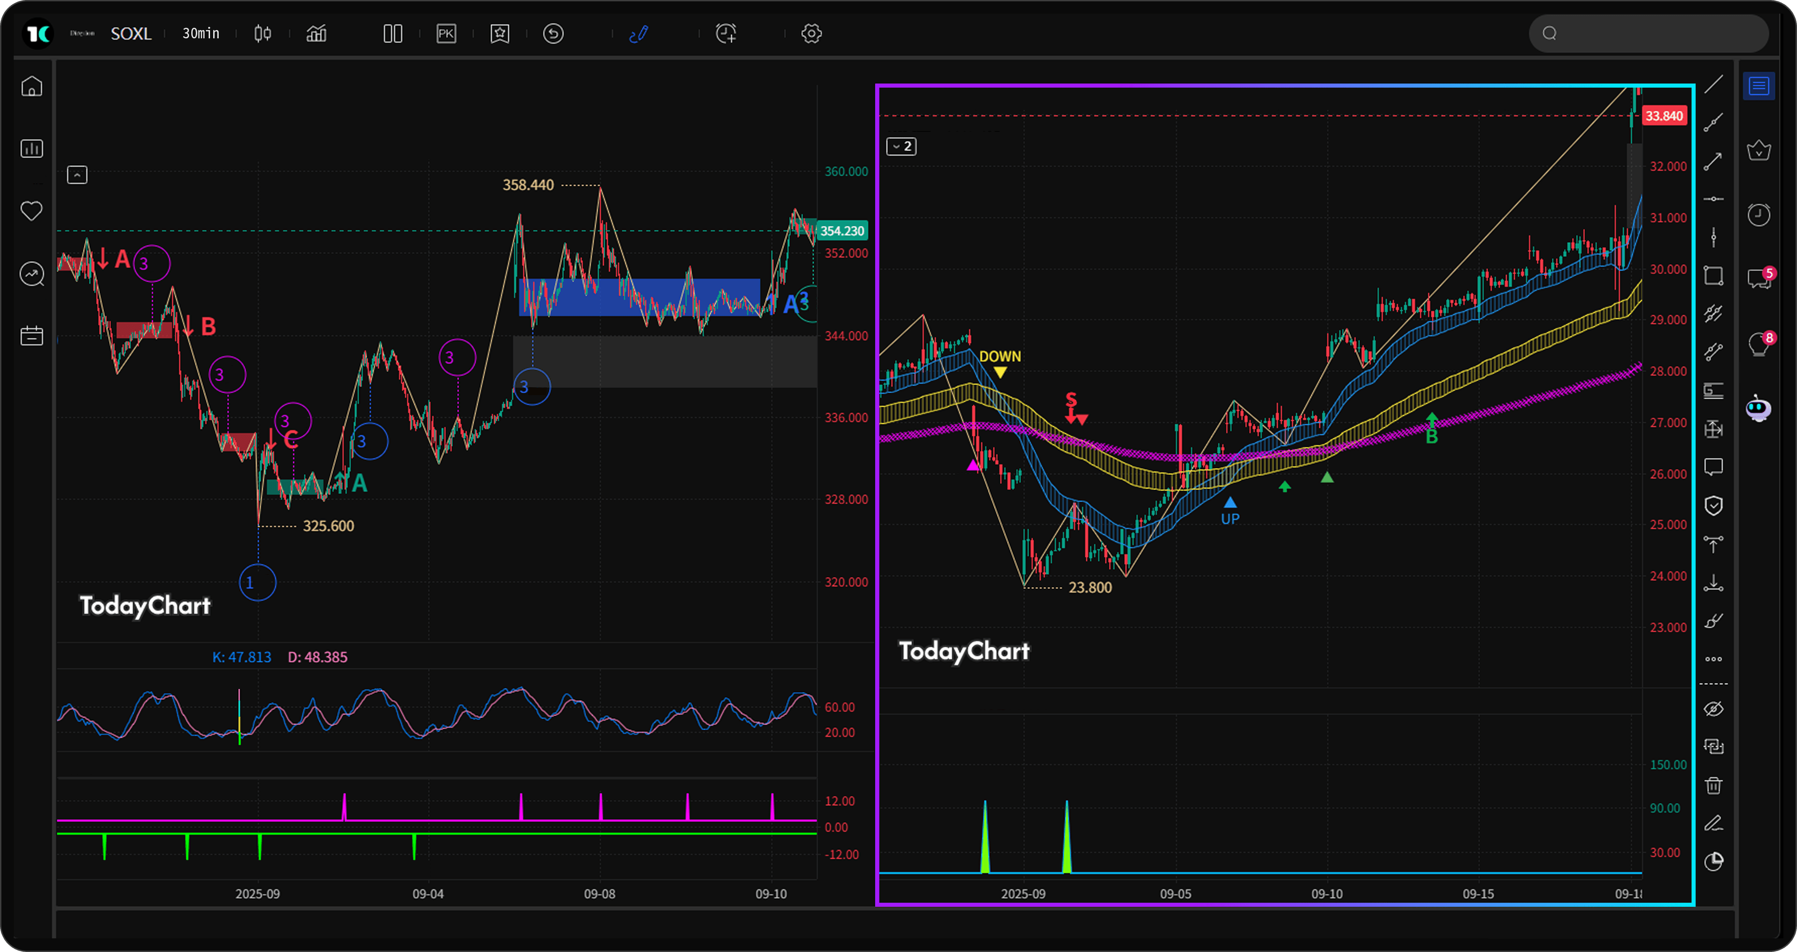Create a price alert with clock-plus icon

coord(725,34)
